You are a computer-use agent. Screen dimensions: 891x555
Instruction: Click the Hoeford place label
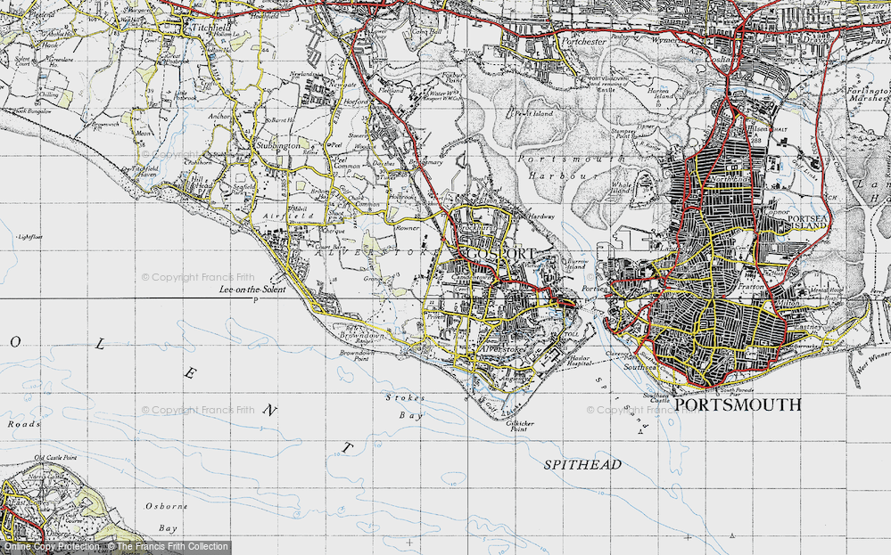click(356, 102)
